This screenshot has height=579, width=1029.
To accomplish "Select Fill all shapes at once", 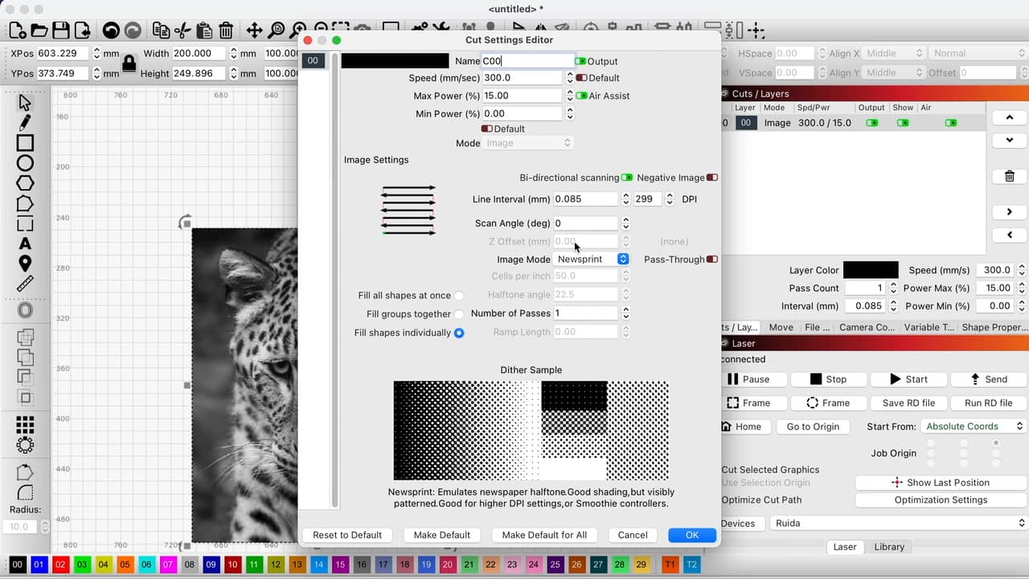I will click(459, 296).
